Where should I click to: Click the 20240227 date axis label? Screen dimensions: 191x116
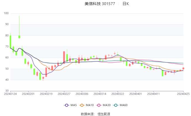64,94
